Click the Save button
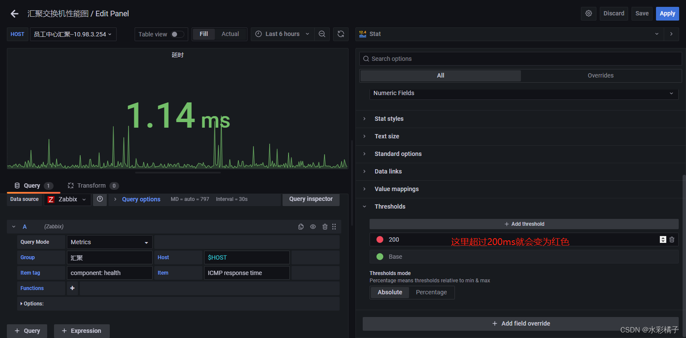Viewport: 686px width, 338px height. click(x=642, y=14)
